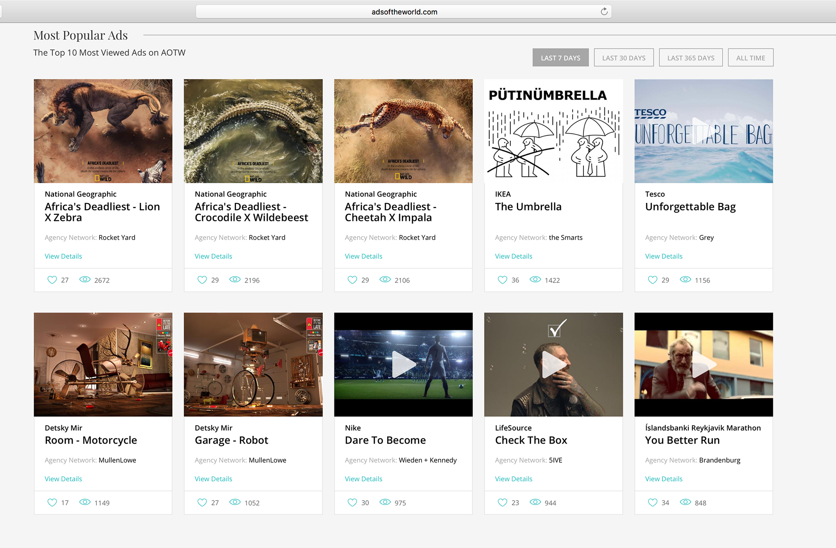Click Wieden + Kennedy agency name
836x548 pixels.
pyautogui.click(x=428, y=460)
